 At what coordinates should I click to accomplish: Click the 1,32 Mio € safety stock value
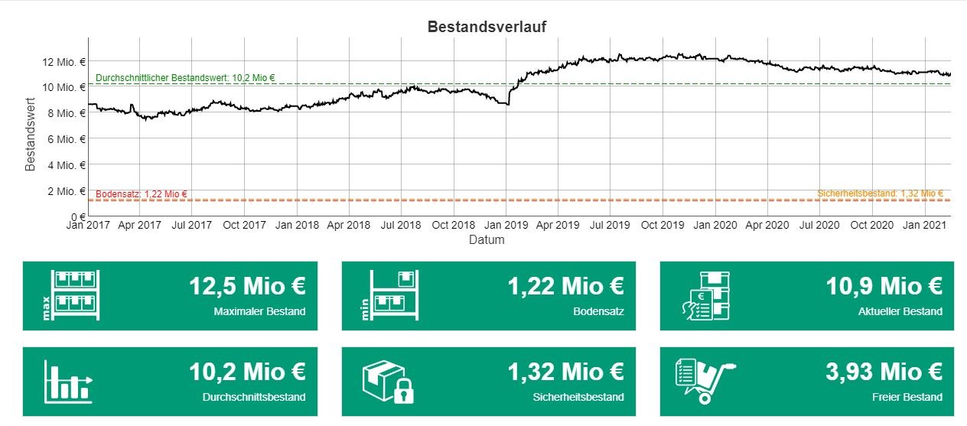pyautogui.click(x=565, y=372)
